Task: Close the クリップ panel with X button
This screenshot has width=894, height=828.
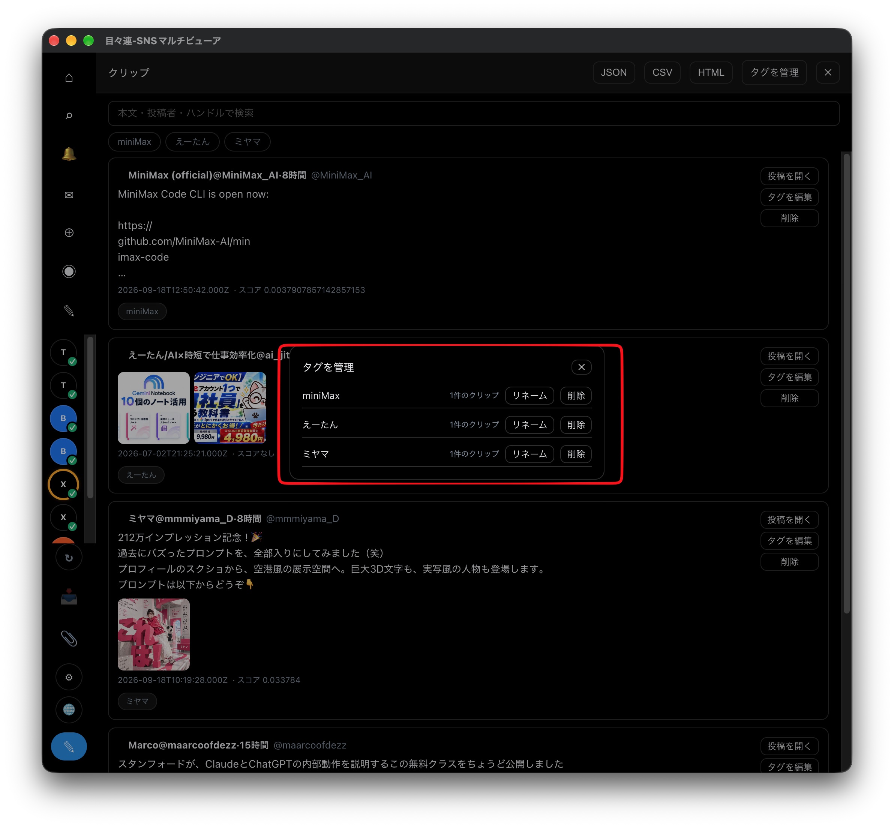Action: [828, 73]
